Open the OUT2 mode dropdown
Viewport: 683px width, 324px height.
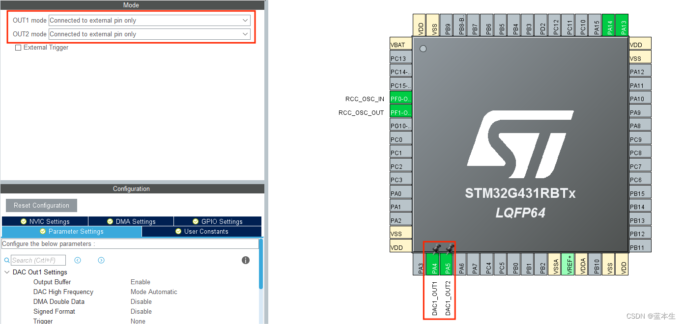point(149,34)
